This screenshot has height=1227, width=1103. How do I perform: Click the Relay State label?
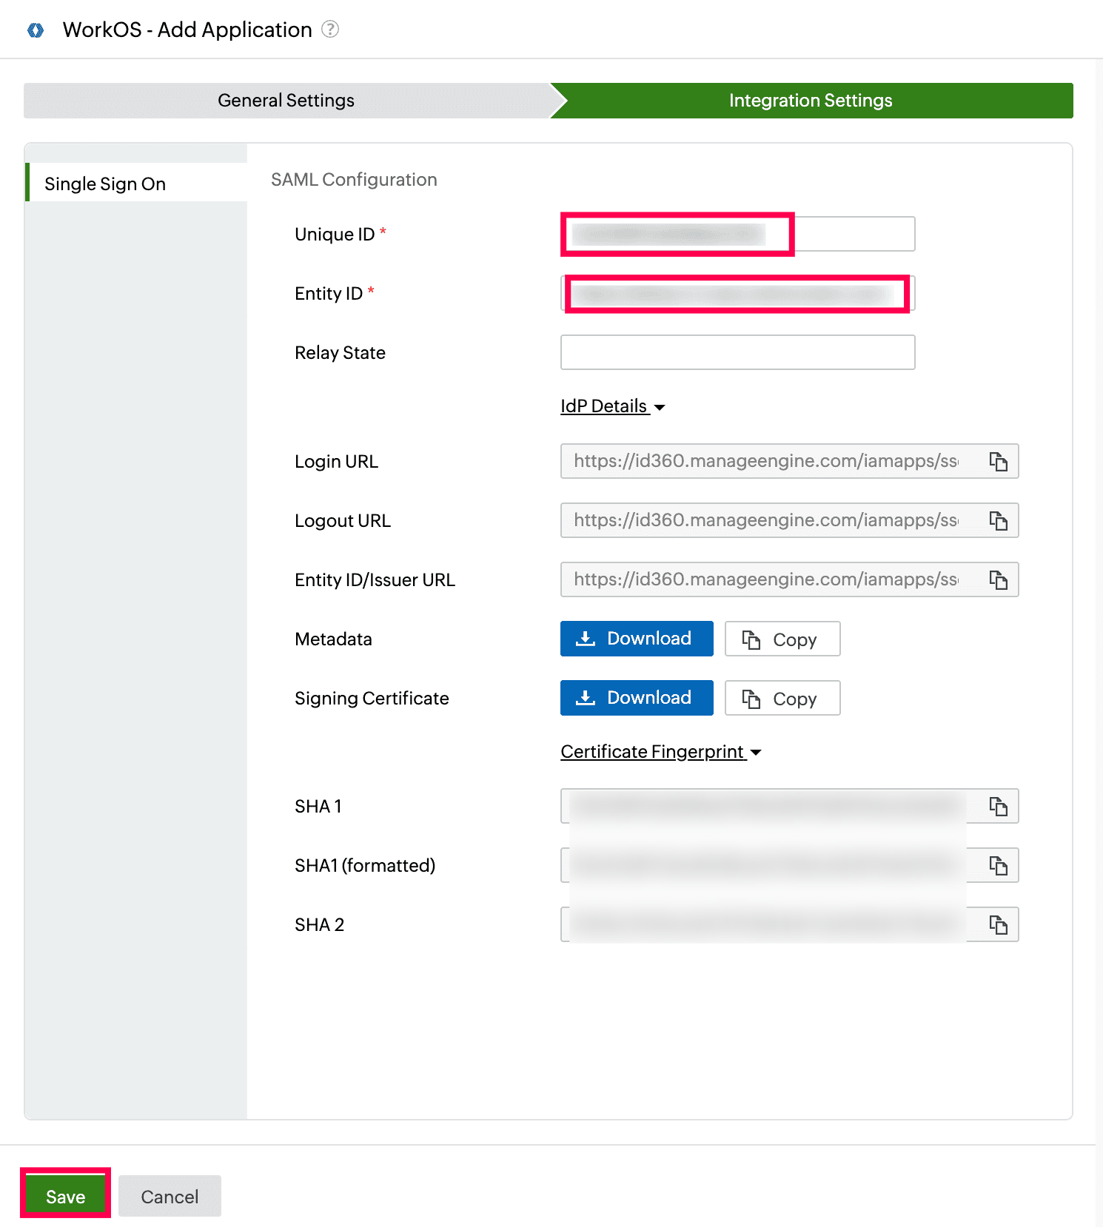pyautogui.click(x=340, y=353)
